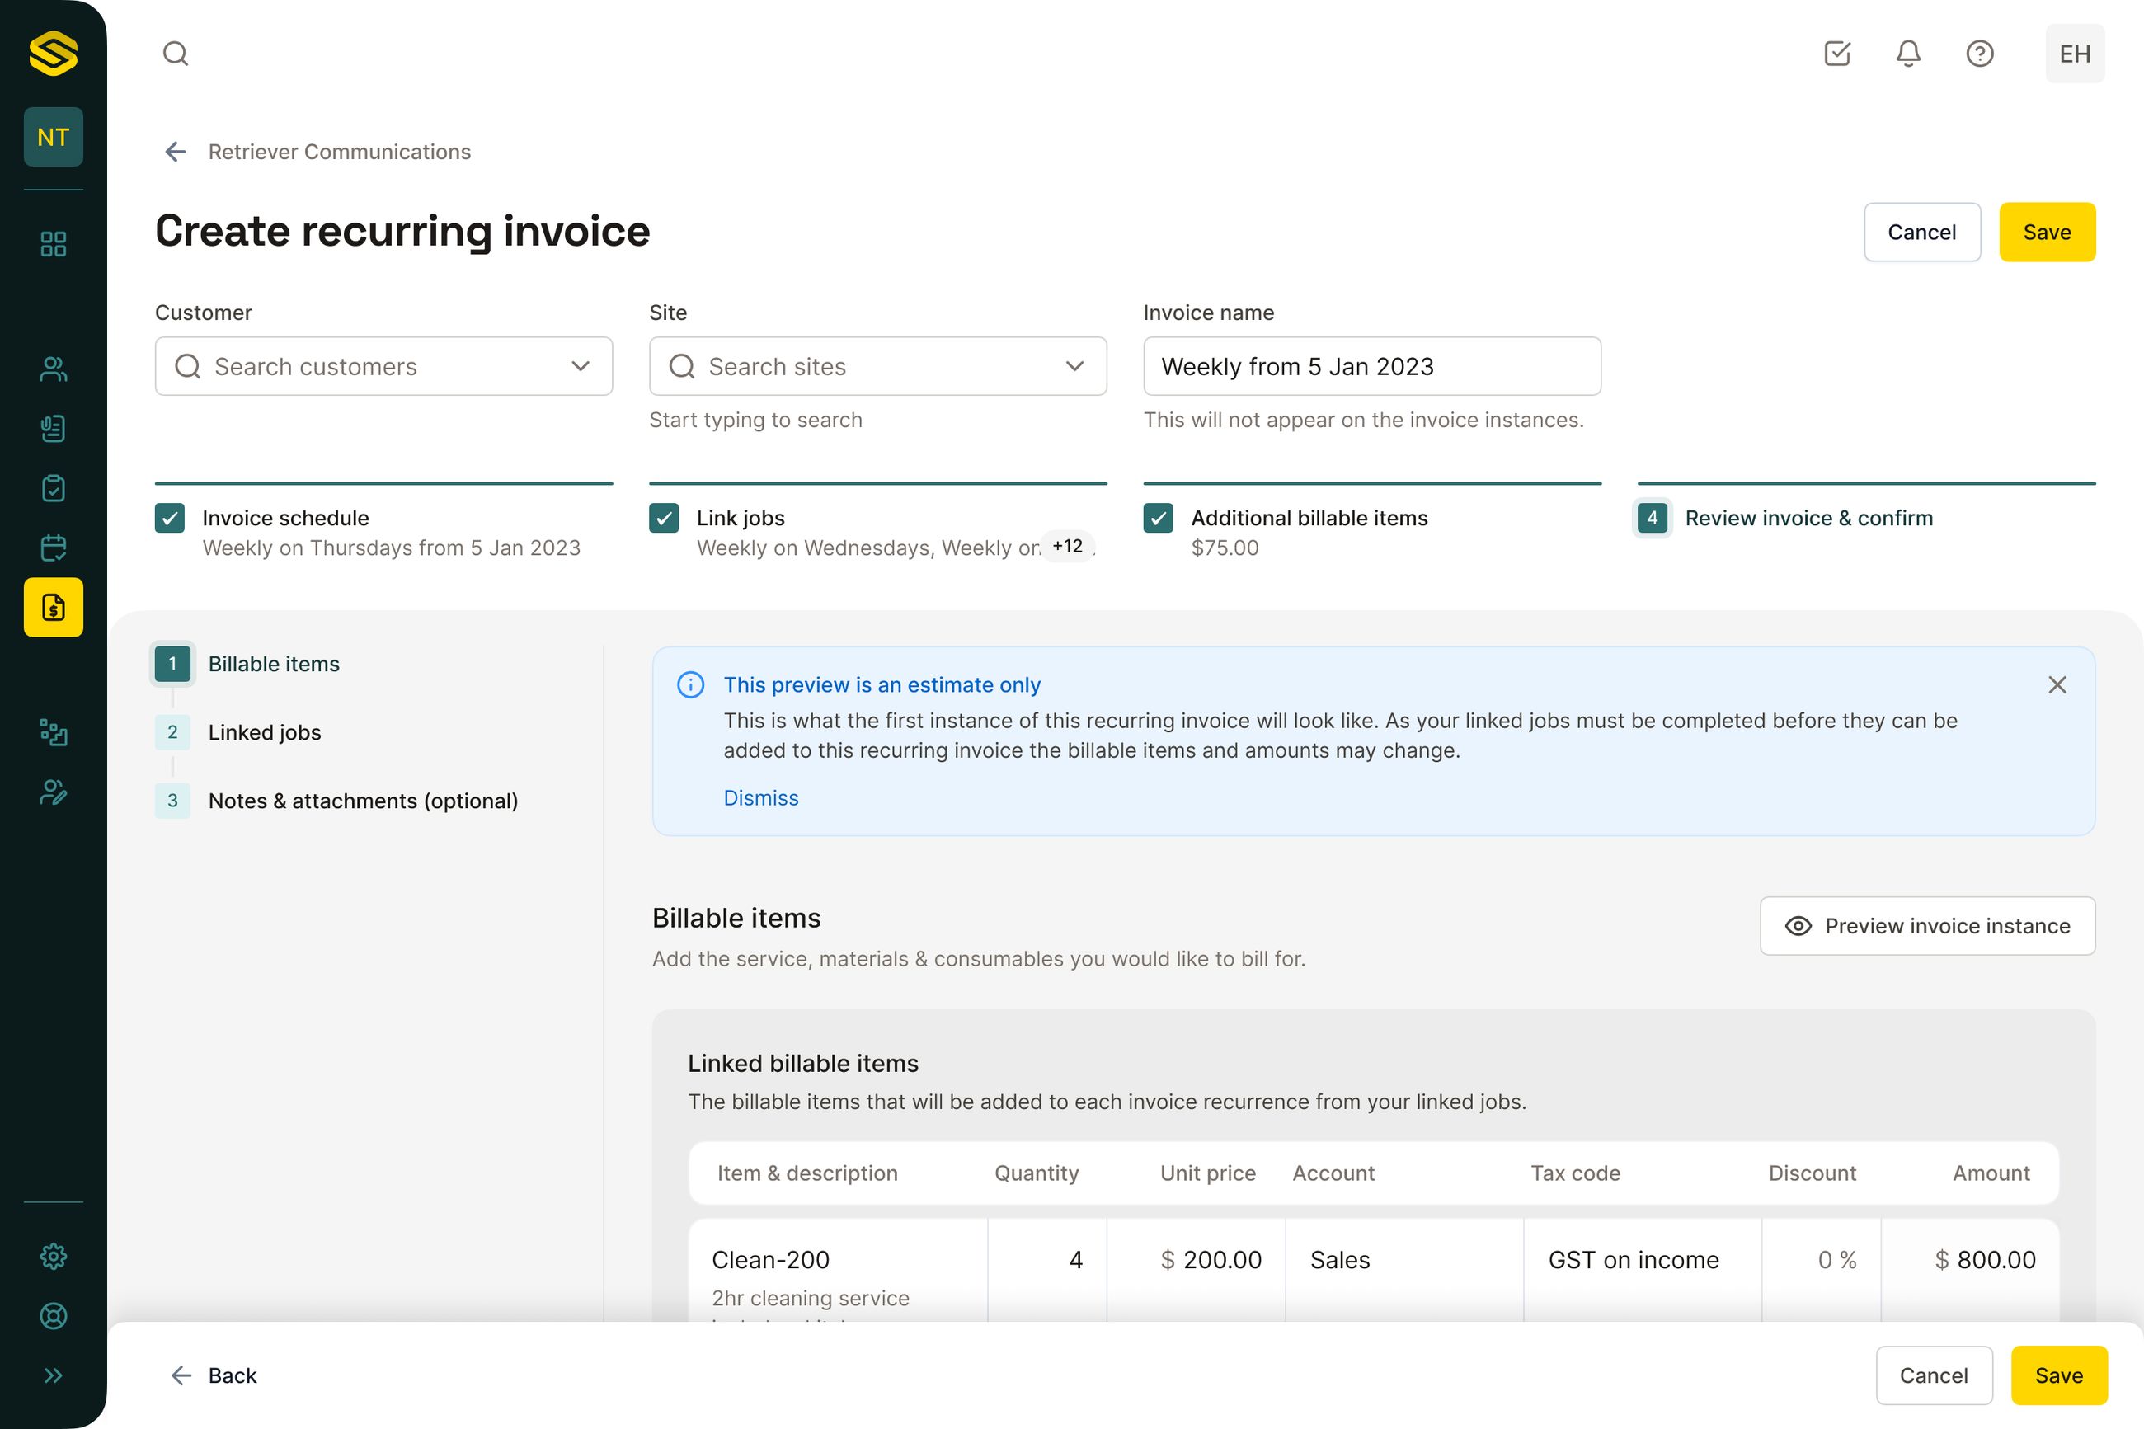Open the calendar schedule icon in sidebar
Screen dimensions: 2144x1429
(54, 548)
